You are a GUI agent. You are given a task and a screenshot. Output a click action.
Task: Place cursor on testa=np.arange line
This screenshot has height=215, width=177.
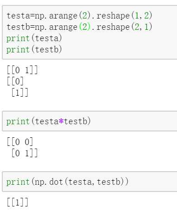point(79,16)
